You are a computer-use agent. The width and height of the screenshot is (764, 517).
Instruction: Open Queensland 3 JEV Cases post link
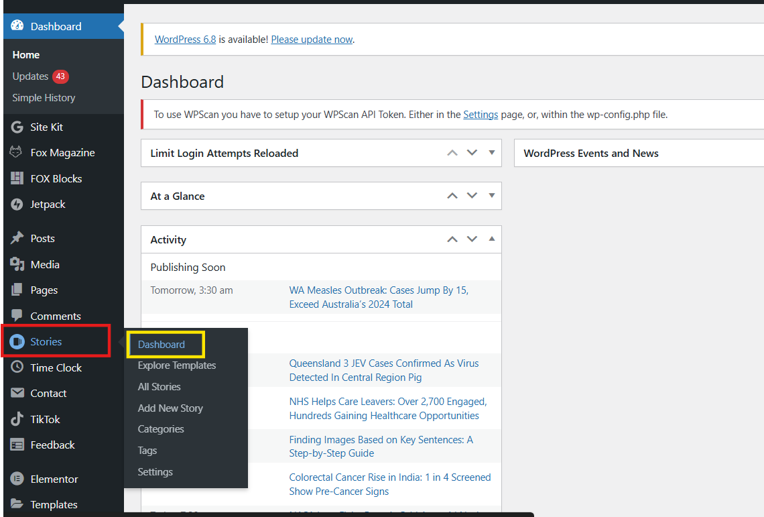[384, 370]
